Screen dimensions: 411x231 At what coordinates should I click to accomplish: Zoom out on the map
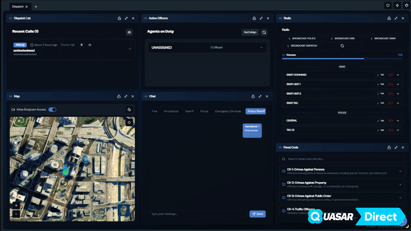click(x=16, y=214)
